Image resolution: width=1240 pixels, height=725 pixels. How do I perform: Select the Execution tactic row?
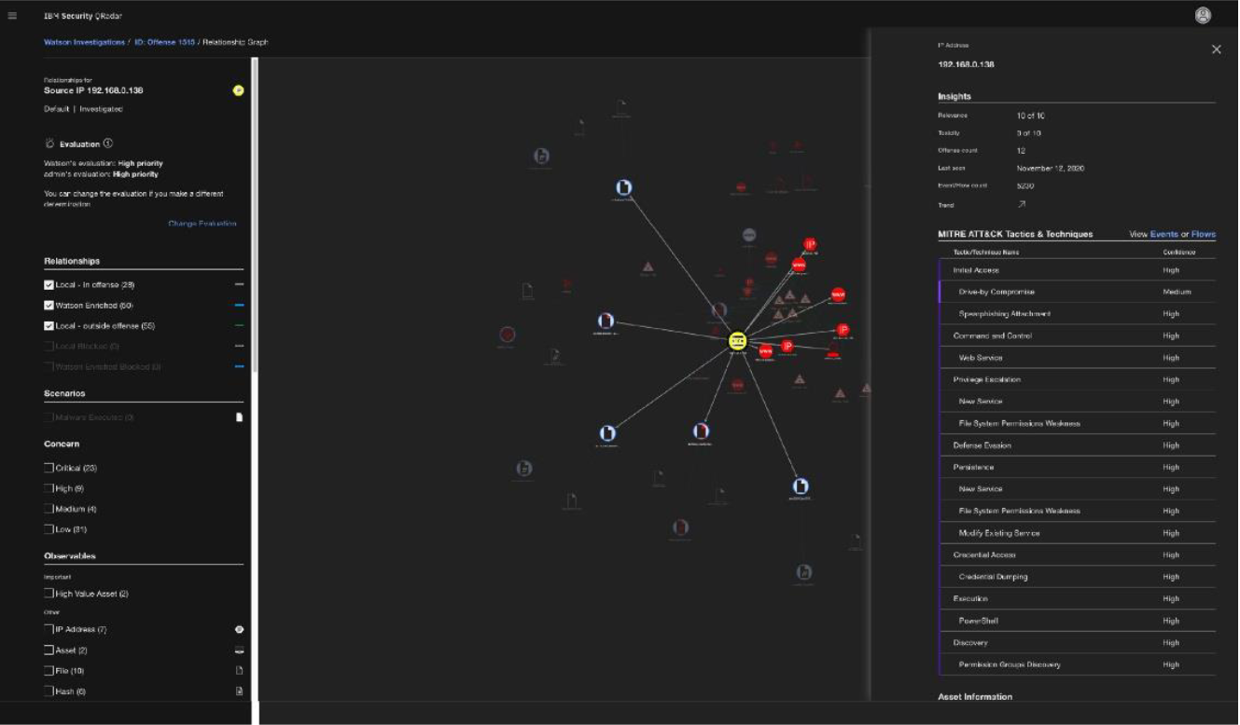pos(1077,599)
